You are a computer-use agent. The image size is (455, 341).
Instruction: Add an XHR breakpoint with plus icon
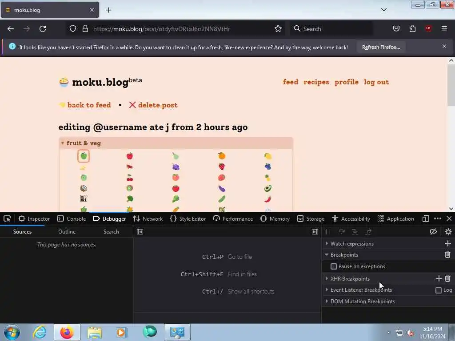pyautogui.click(x=439, y=279)
